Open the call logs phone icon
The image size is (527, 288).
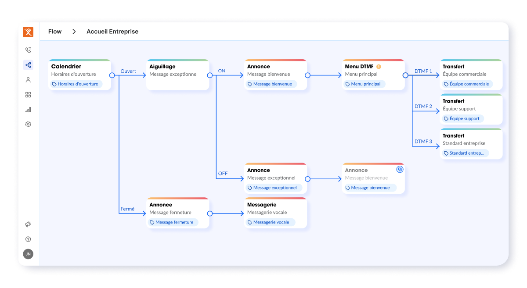pyautogui.click(x=28, y=50)
